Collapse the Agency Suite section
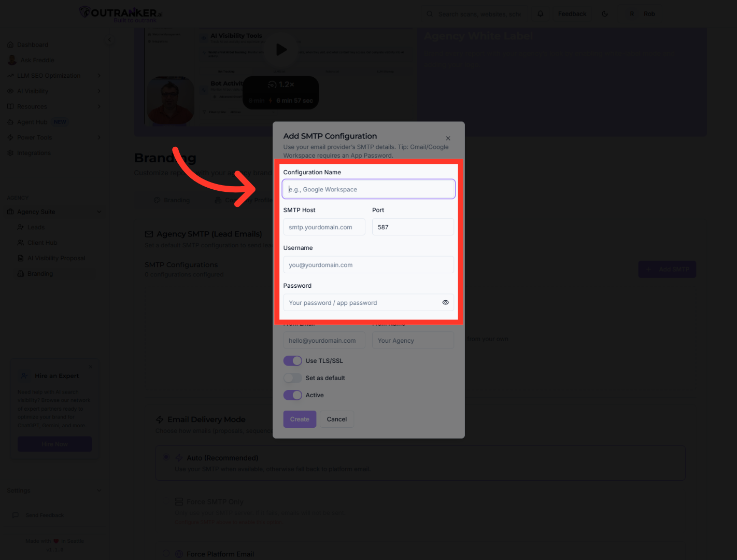The height and width of the screenshot is (560, 737). 99,212
